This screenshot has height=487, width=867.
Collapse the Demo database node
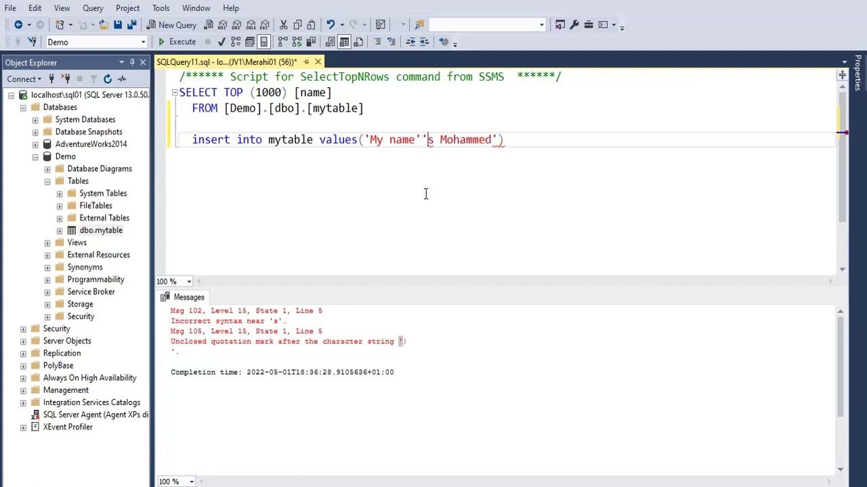click(35, 156)
